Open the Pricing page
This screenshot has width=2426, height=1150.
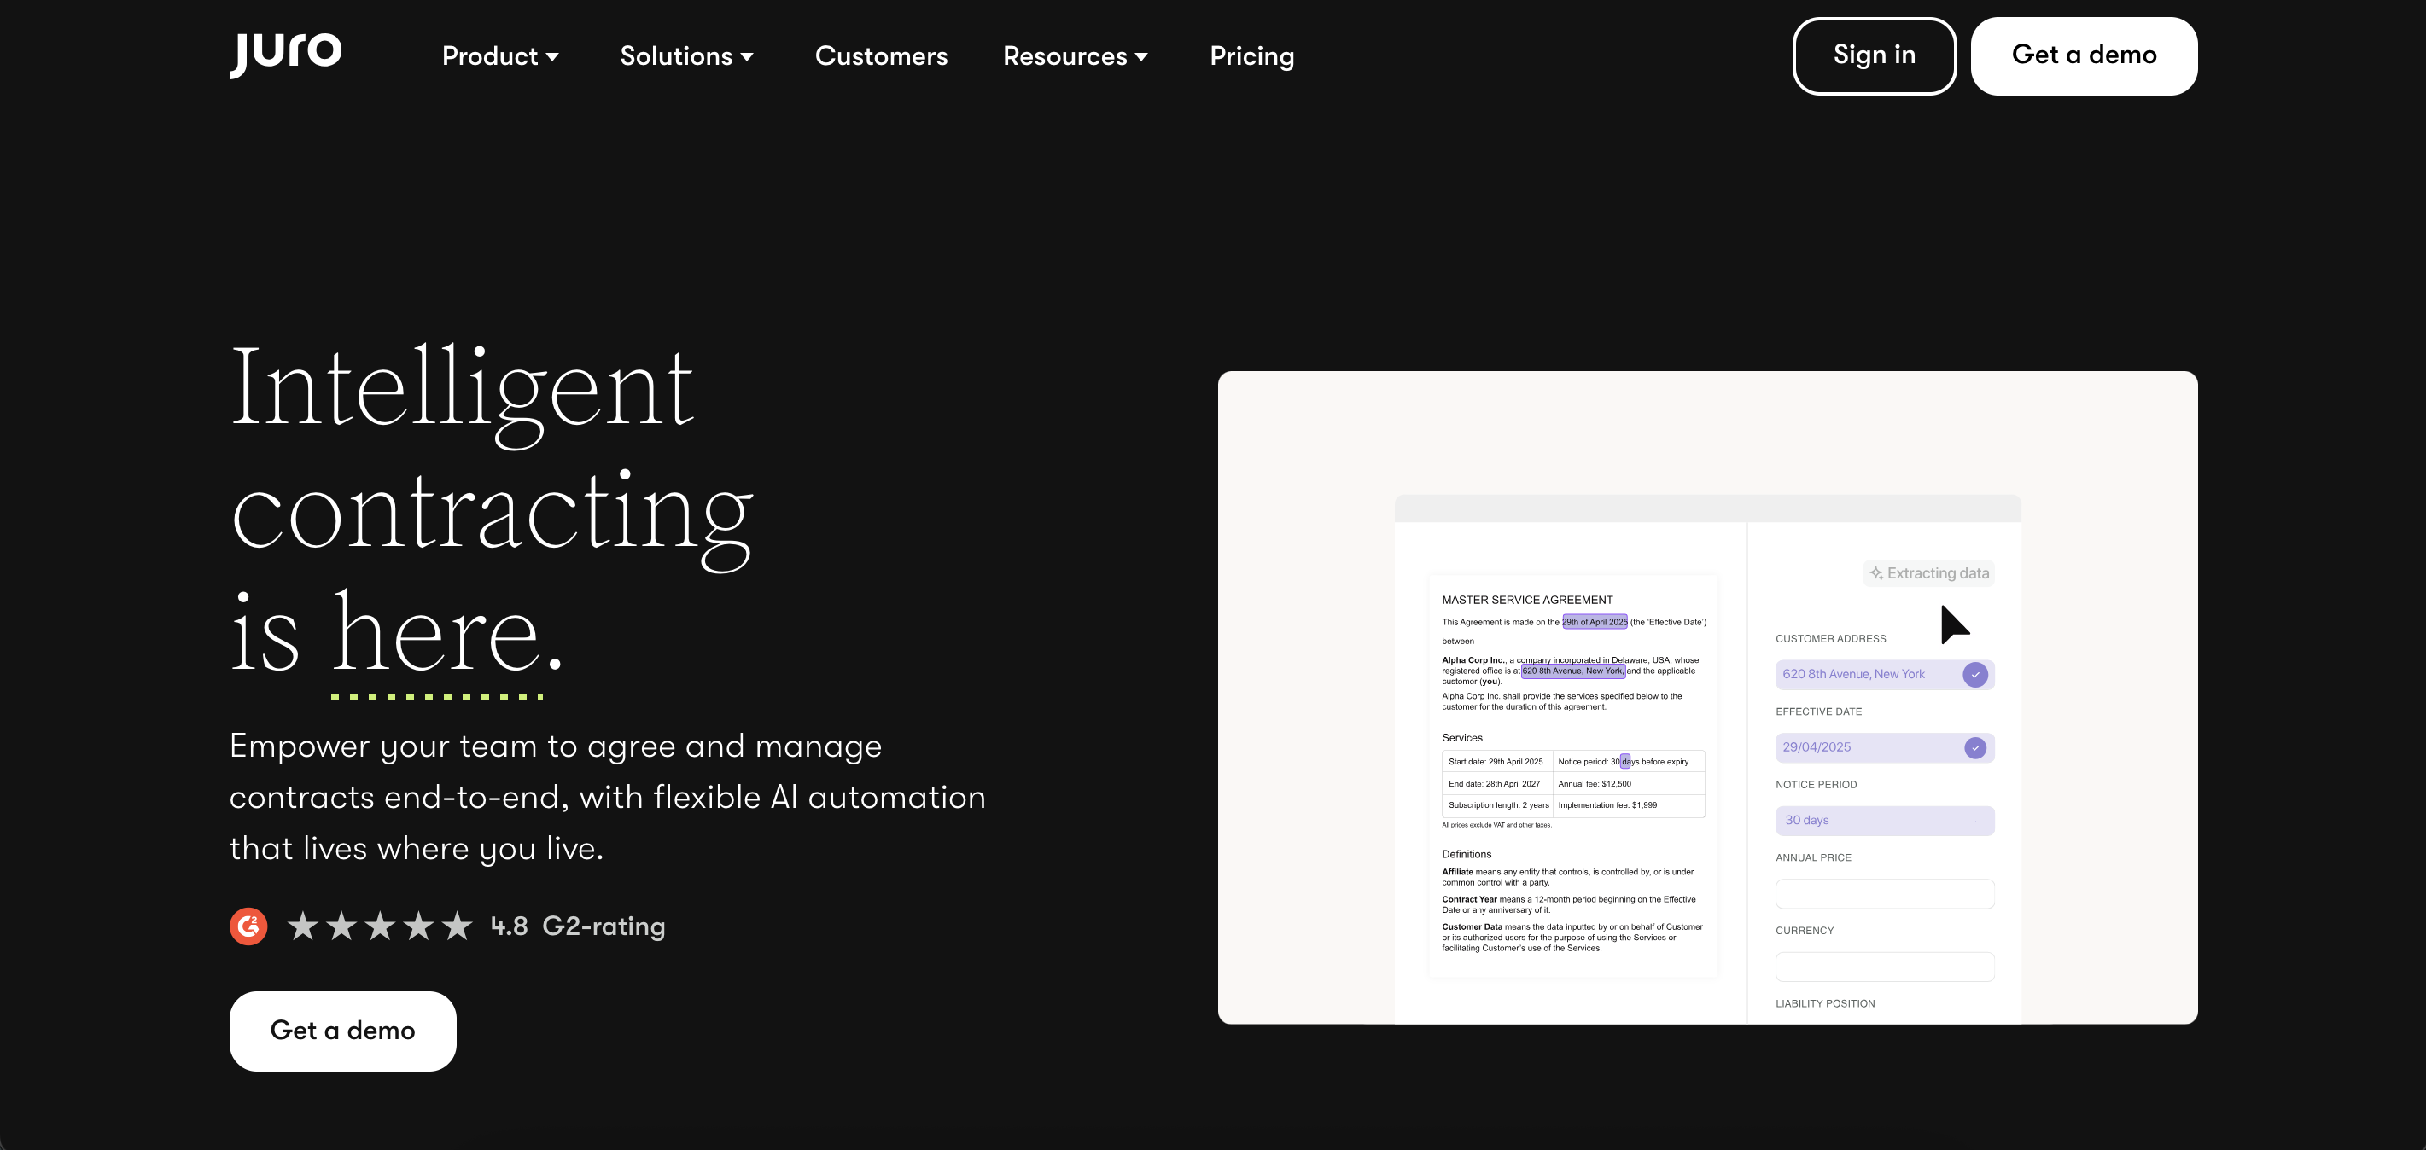pyautogui.click(x=1251, y=55)
